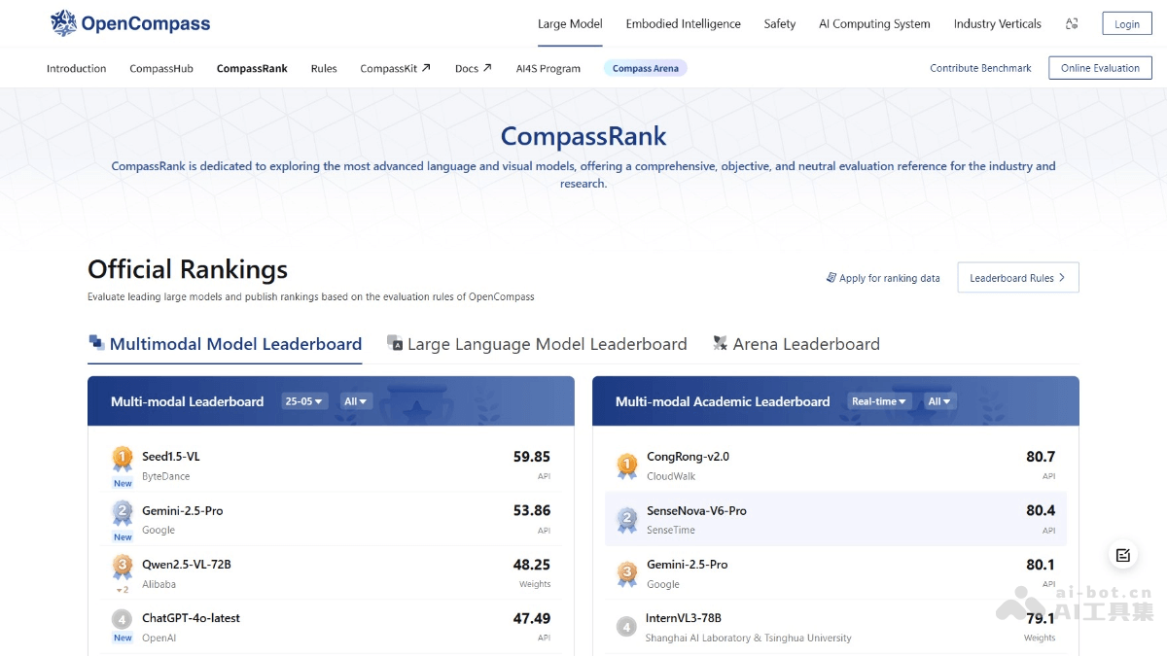
Task: Click the OpenCompass logo icon
Action: [x=65, y=21]
